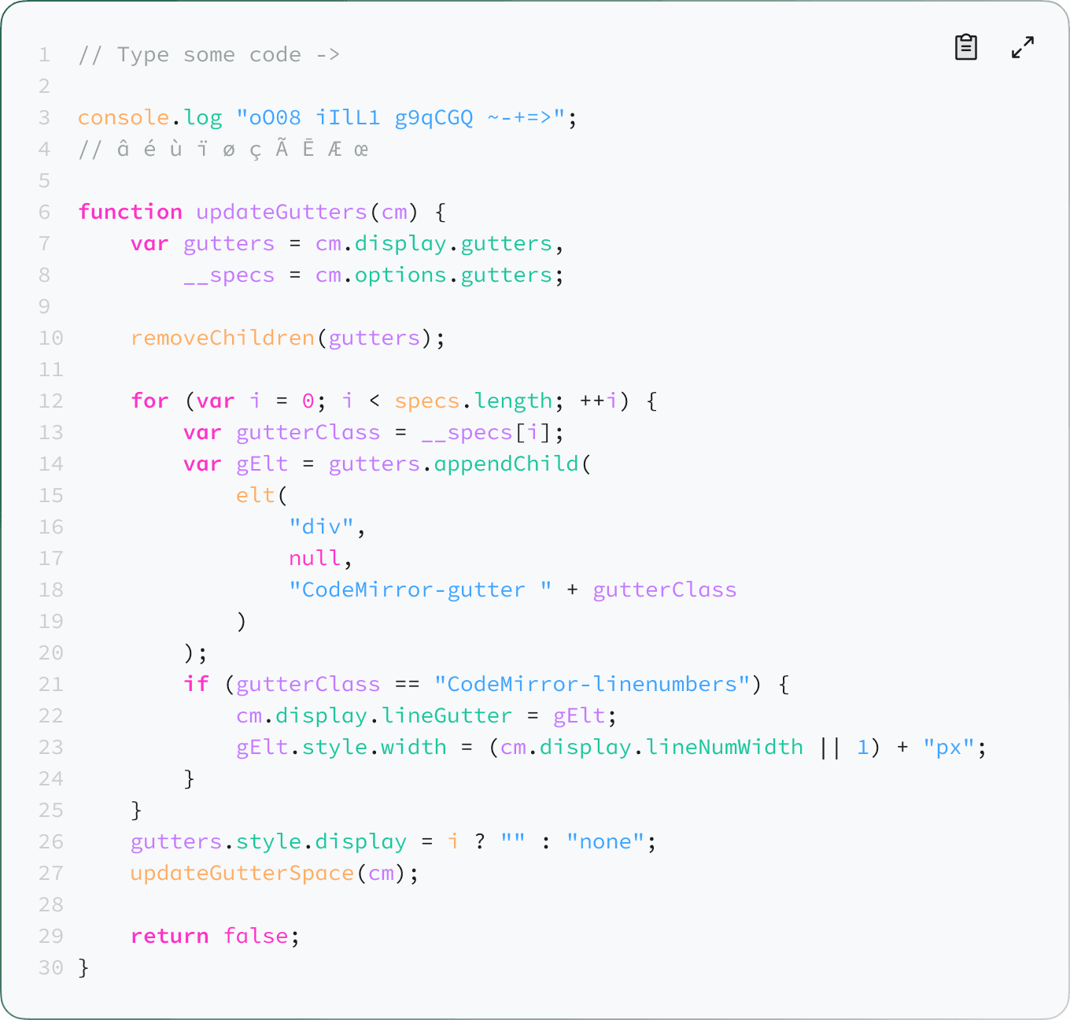This screenshot has width=1070, height=1020.
Task: Click the for keyword on line 12
Action: click(149, 401)
